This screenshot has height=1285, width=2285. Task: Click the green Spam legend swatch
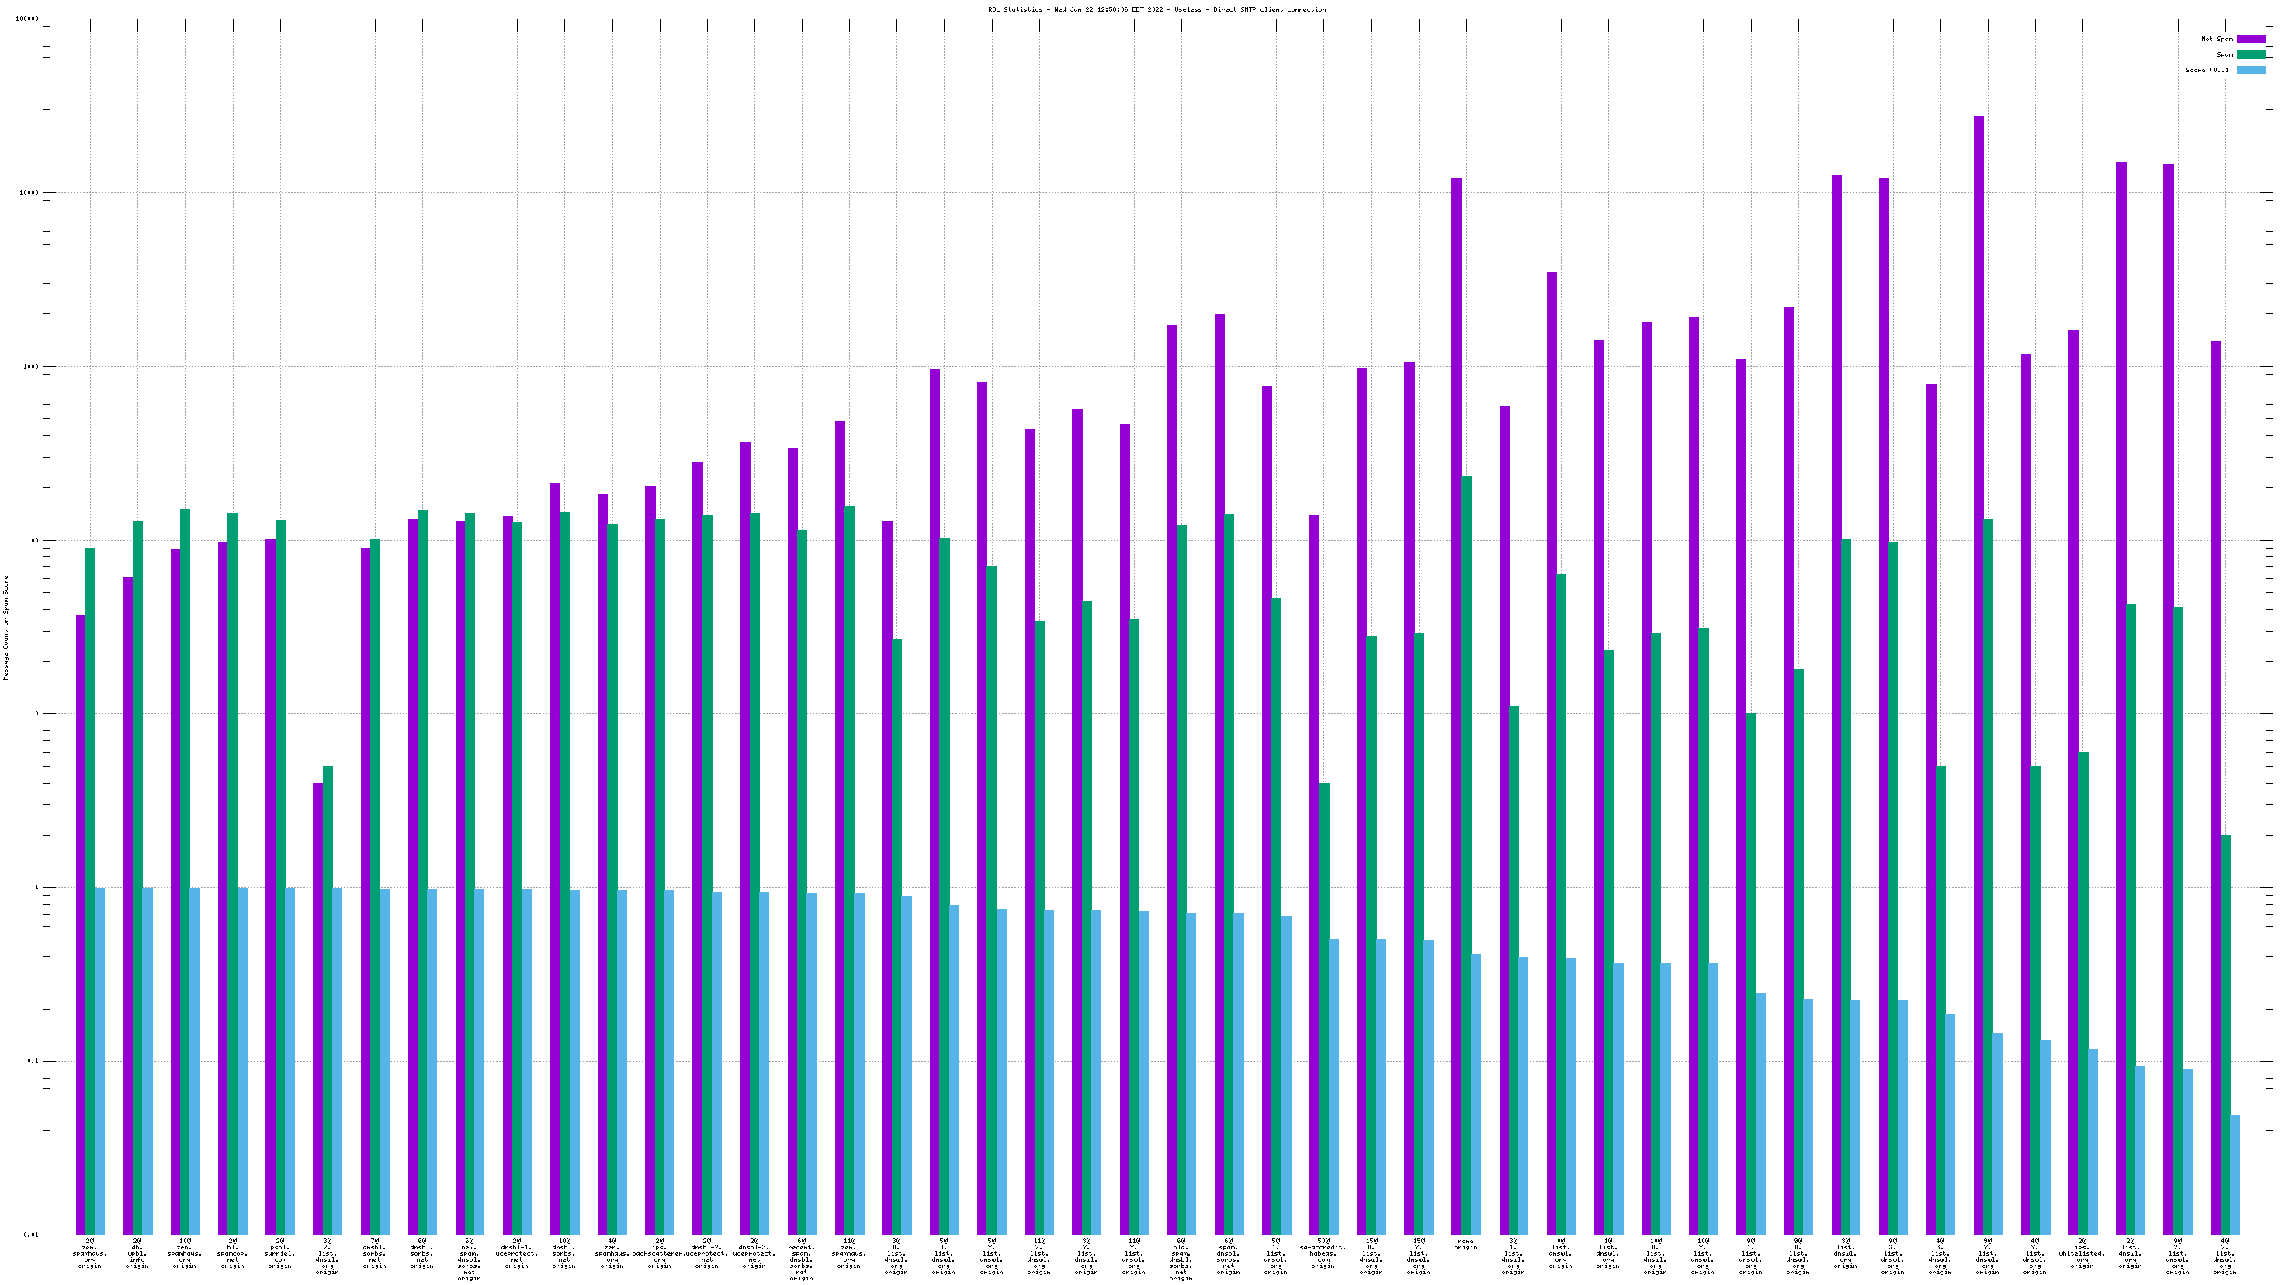tap(2250, 54)
